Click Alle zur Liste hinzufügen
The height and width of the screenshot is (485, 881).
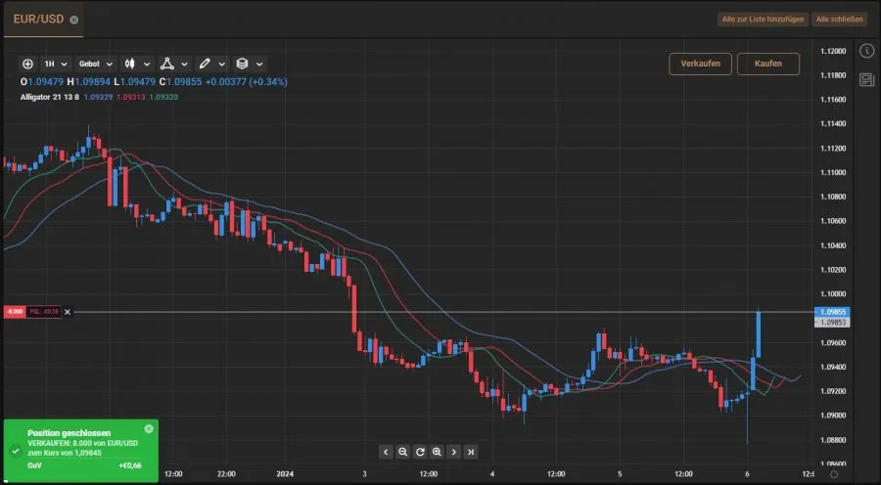(763, 20)
